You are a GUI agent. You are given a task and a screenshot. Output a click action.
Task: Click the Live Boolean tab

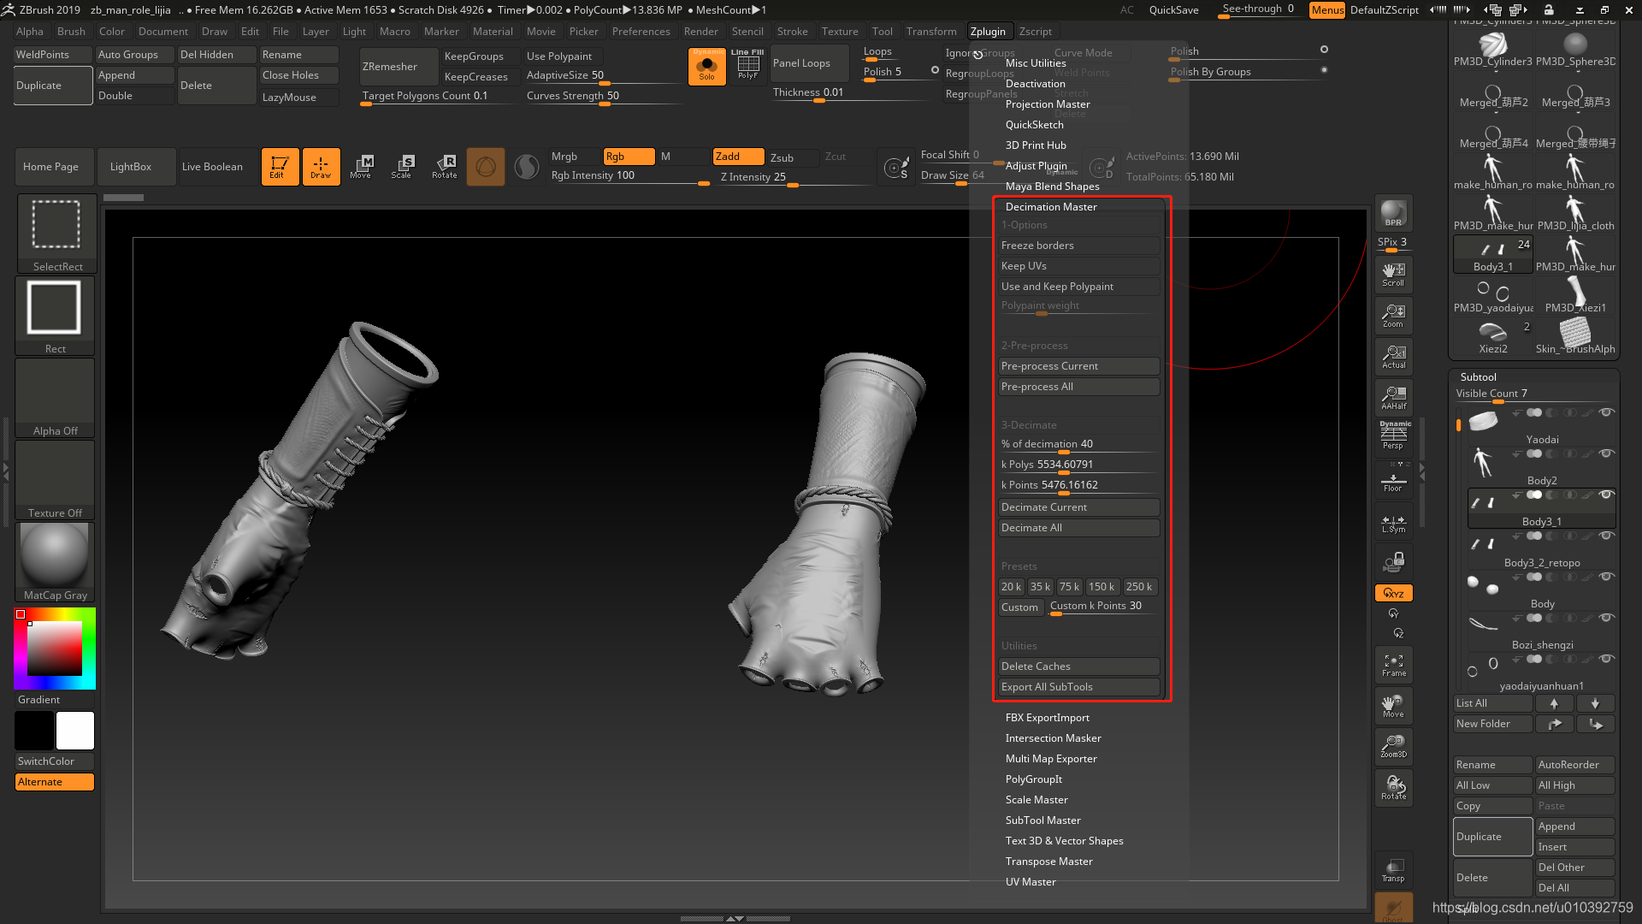point(211,167)
